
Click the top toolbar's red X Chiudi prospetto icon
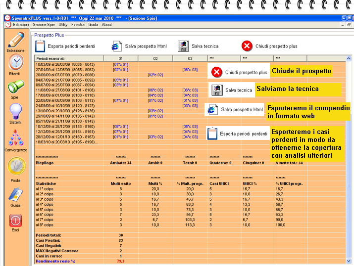(x=247, y=46)
